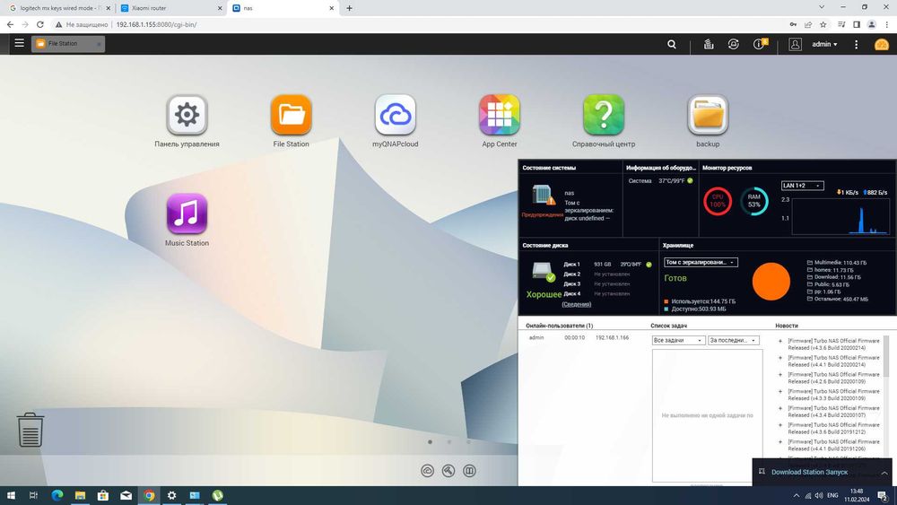Expand the v4.2.6 Build 20200109 firmware news
This screenshot has width=897, height=505.
click(x=779, y=375)
